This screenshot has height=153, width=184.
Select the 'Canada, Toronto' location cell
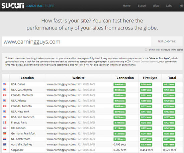pos(27,106)
